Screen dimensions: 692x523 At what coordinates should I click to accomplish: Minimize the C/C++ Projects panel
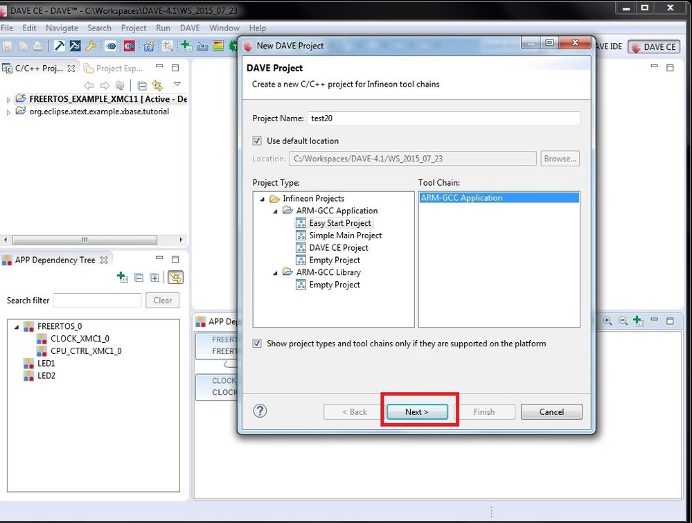[x=160, y=67]
